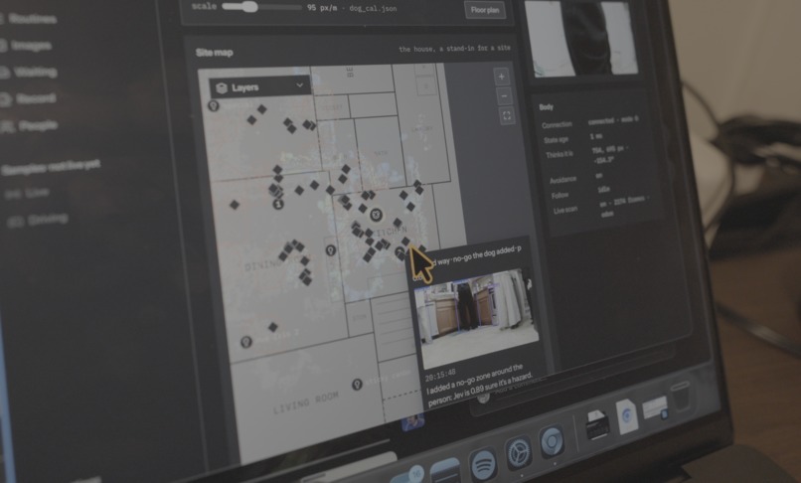Click the pin marker left of Layers
The height and width of the screenshot is (483, 801).
point(214,105)
